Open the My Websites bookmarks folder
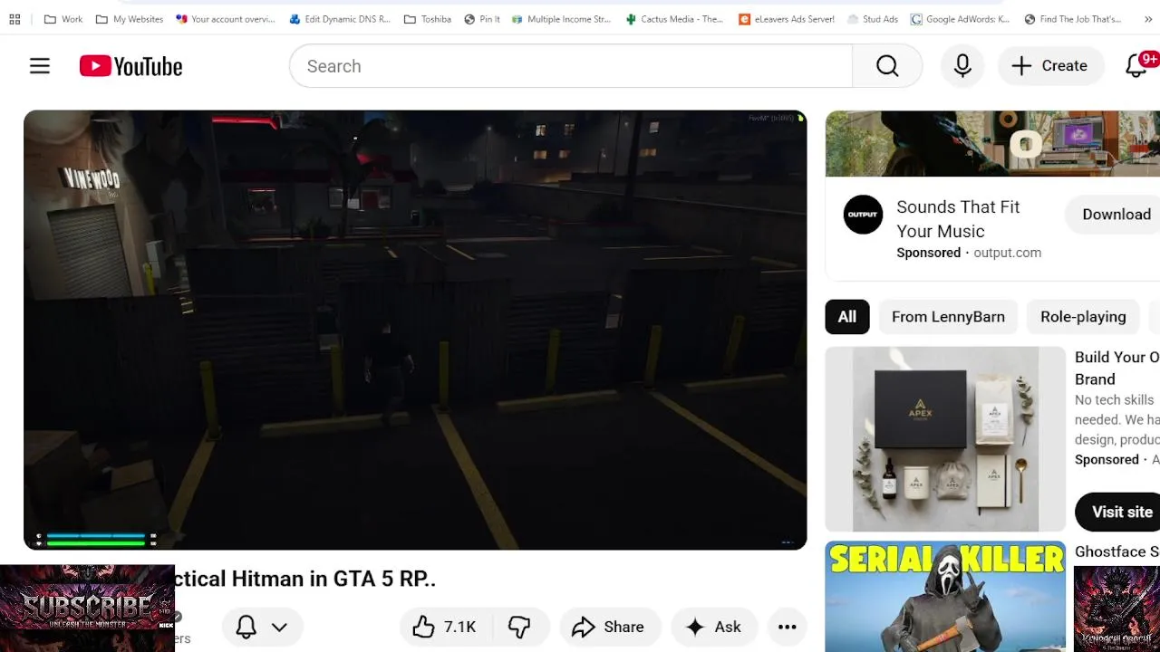 tap(130, 19)
